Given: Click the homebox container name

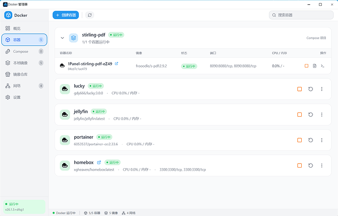Looking at the screenshot, I should click(84, 162).
